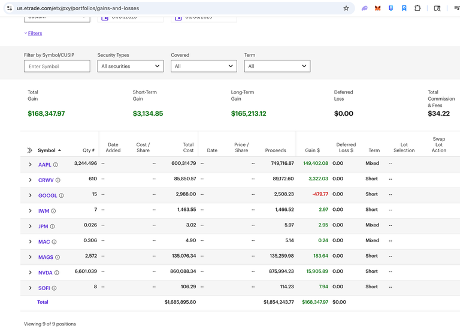Screen dimensions: 460x329
Task: Open the MetaMask fox extension
Action: point(377,8)
